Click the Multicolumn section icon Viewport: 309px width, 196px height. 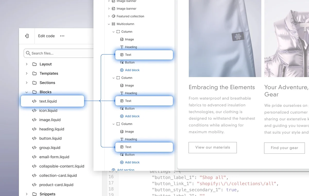[x=113, y=24]
